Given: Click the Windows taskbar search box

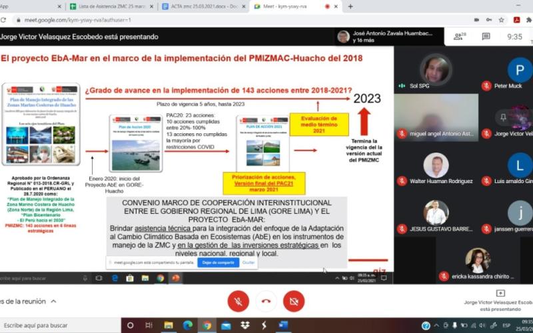Looking at the screenshot, I should tap(60, 326).
